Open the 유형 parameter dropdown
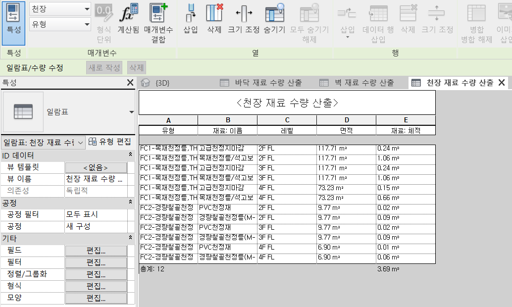Viewport: 512px width, 307px height. (x=60, y=24)
